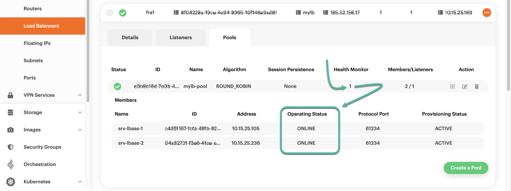Expand the VPN Services menu chevron
Screen dimensions: 511x191
[80, 95]
